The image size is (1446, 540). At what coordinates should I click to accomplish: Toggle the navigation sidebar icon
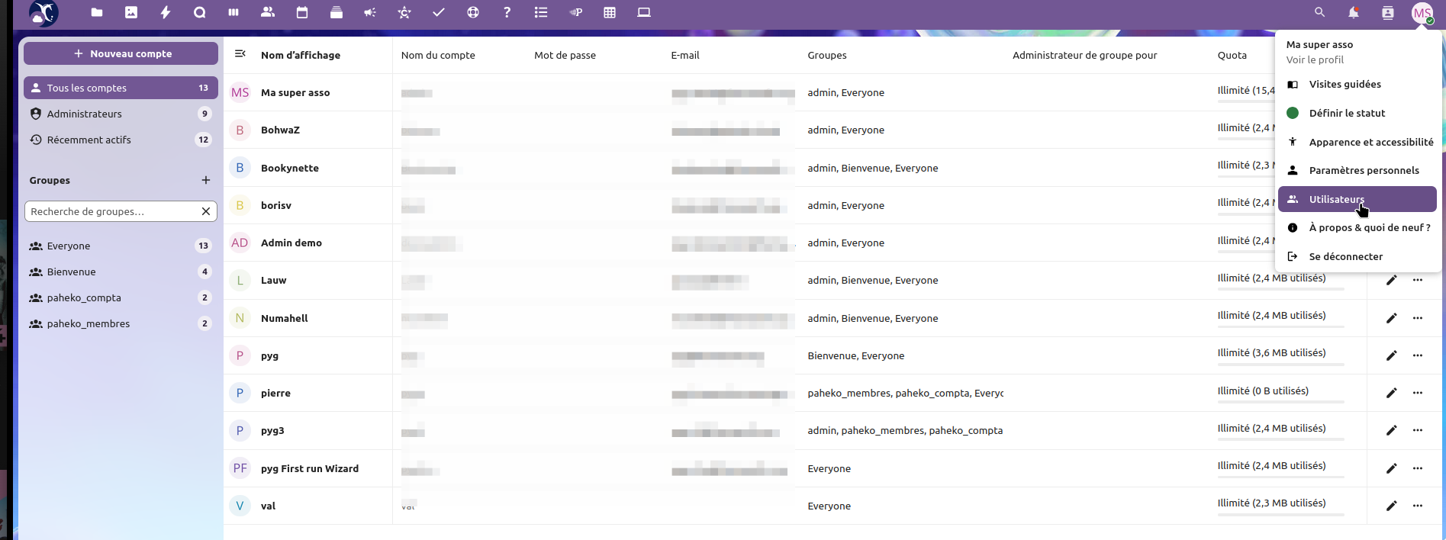click(240, 54)
